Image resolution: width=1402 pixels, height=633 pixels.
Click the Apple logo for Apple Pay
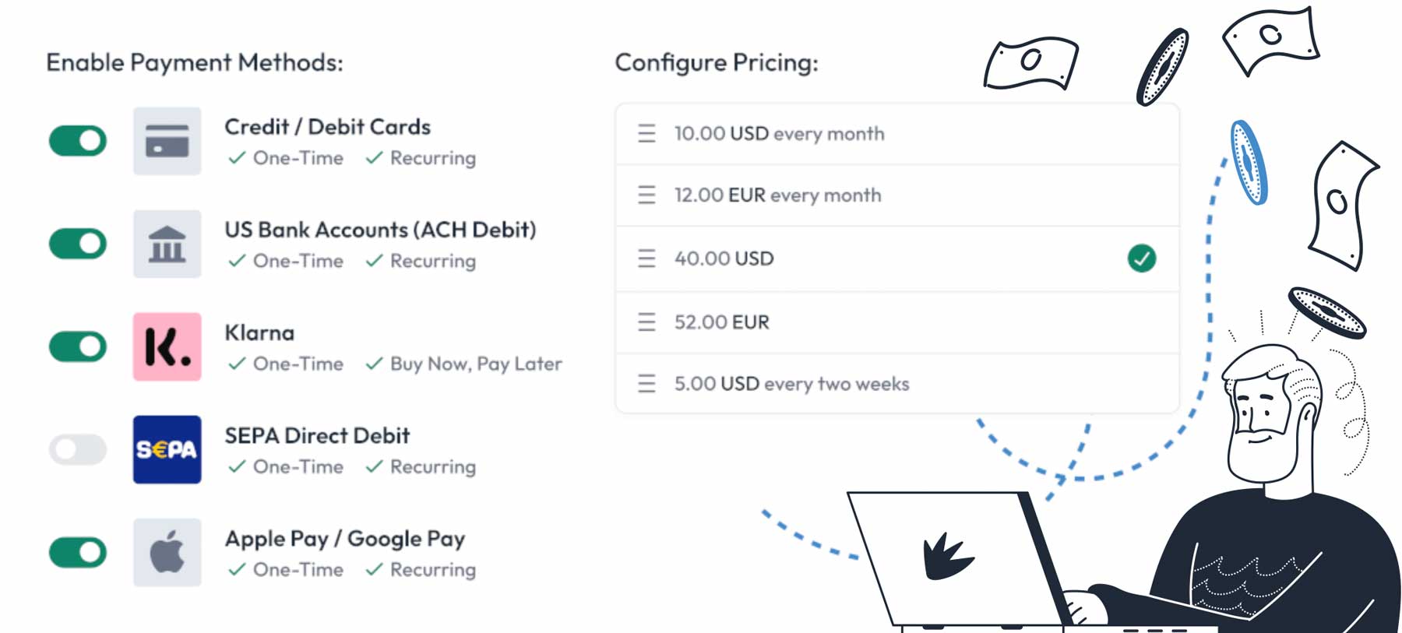[x=167, y=552]
